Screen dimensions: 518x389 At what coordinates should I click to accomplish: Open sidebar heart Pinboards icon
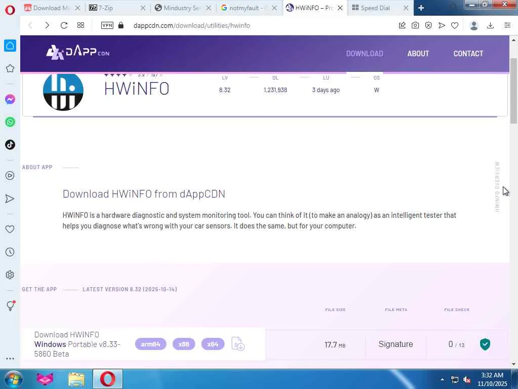[10, 229]
